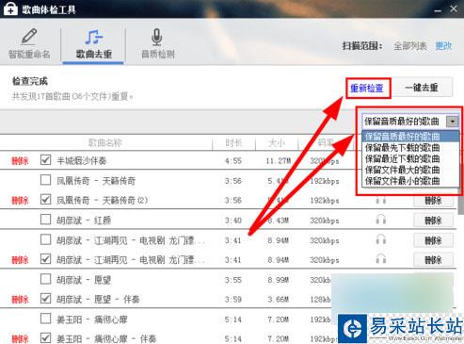This screenshot has width=464, height=344.
Task: Choose 保留最近下载的歌曲 option
Action: click(x=410, y=158)
